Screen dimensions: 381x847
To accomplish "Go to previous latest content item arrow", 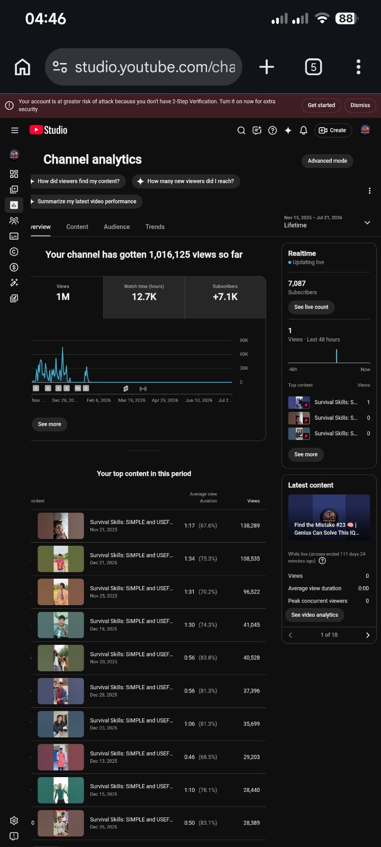I will [290, 635].
